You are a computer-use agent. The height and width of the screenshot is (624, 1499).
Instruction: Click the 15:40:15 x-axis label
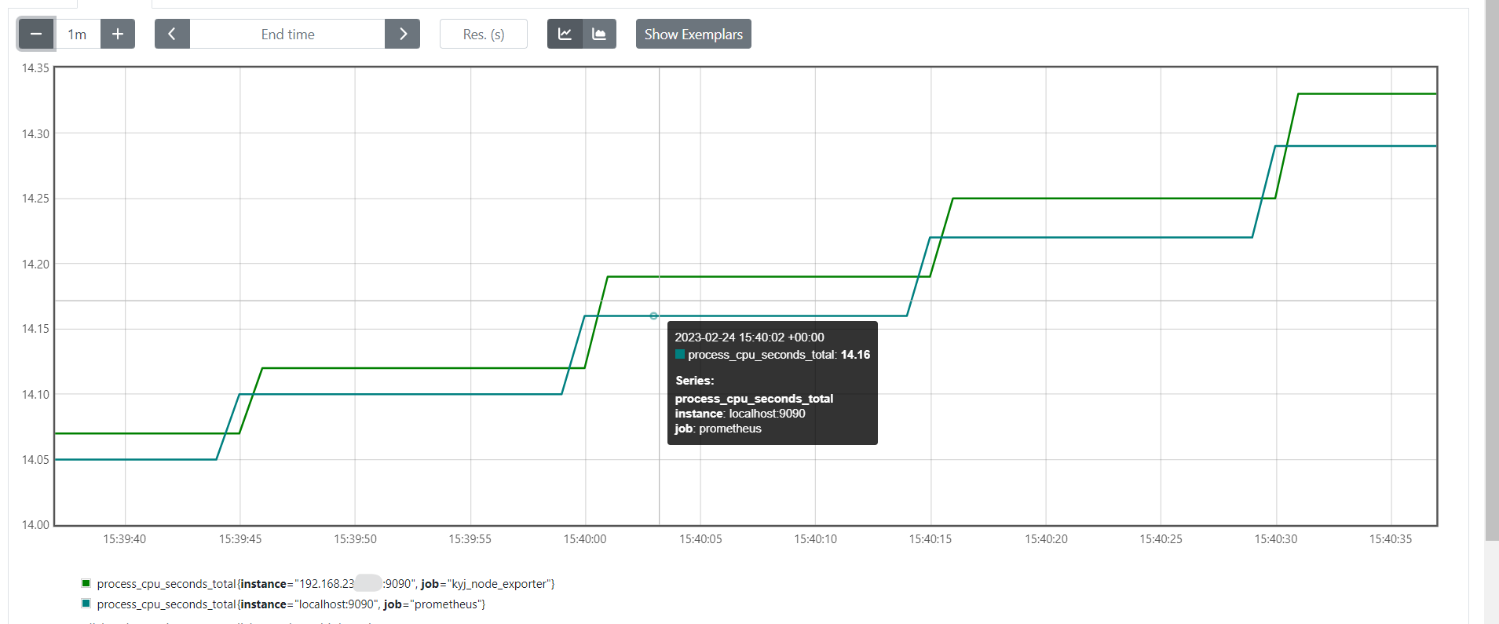(930, 539)
